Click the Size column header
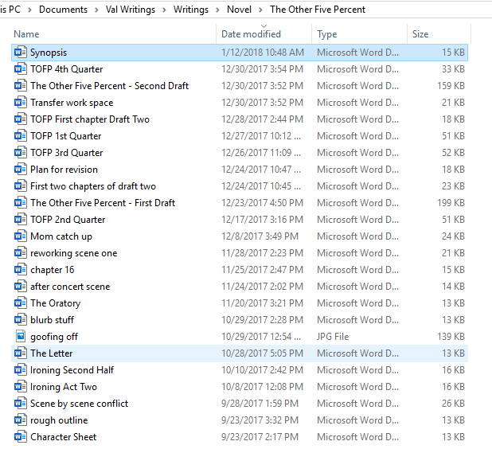Viewport: 492px width, 449px height. pos(420,34)
